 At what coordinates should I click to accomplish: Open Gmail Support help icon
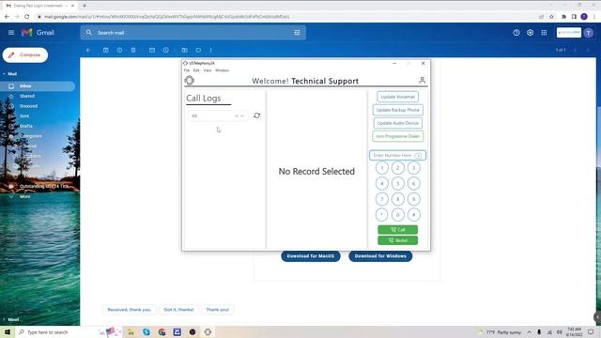[516, 33]
